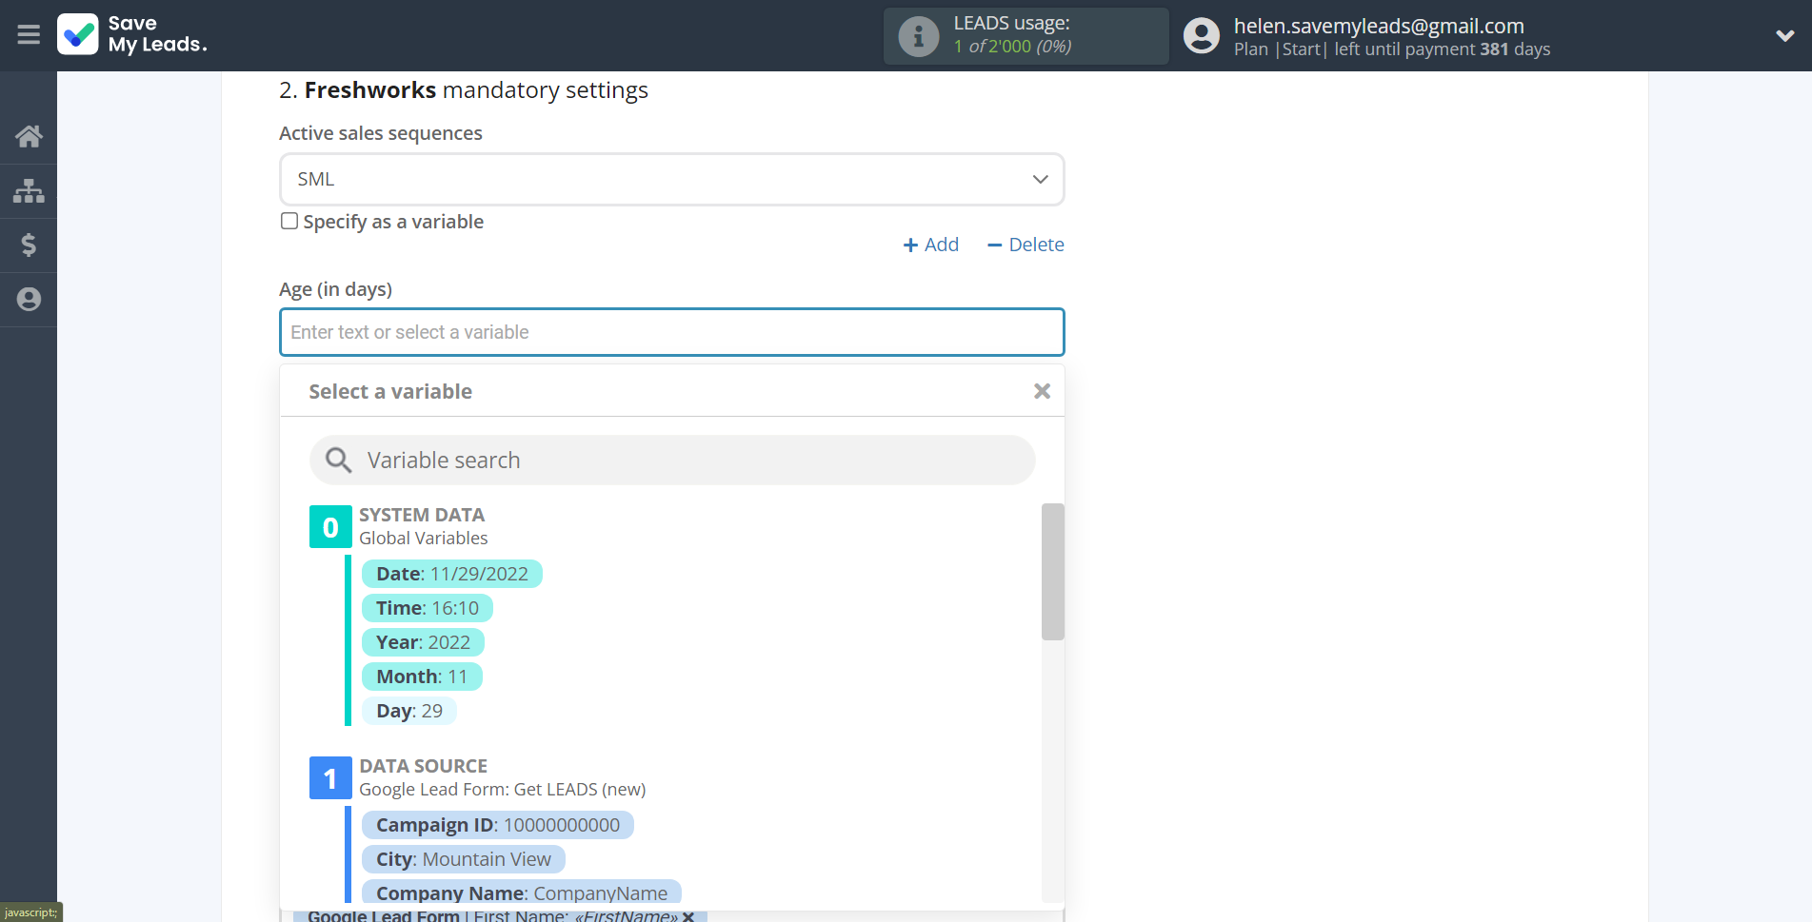Screen dimensions: 1812x922
Task: Toggle Specify as a variable checkbox
Action: point(289,221)
